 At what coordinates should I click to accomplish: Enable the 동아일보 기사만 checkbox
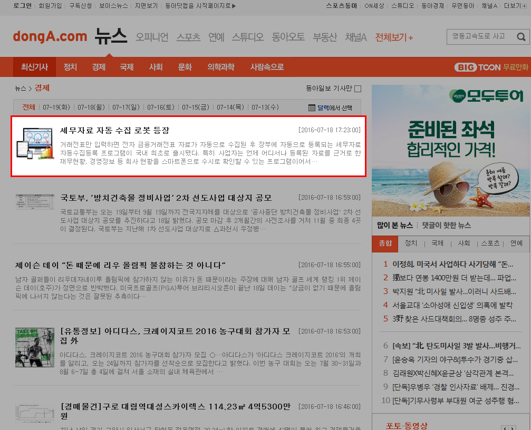point(358,89)
